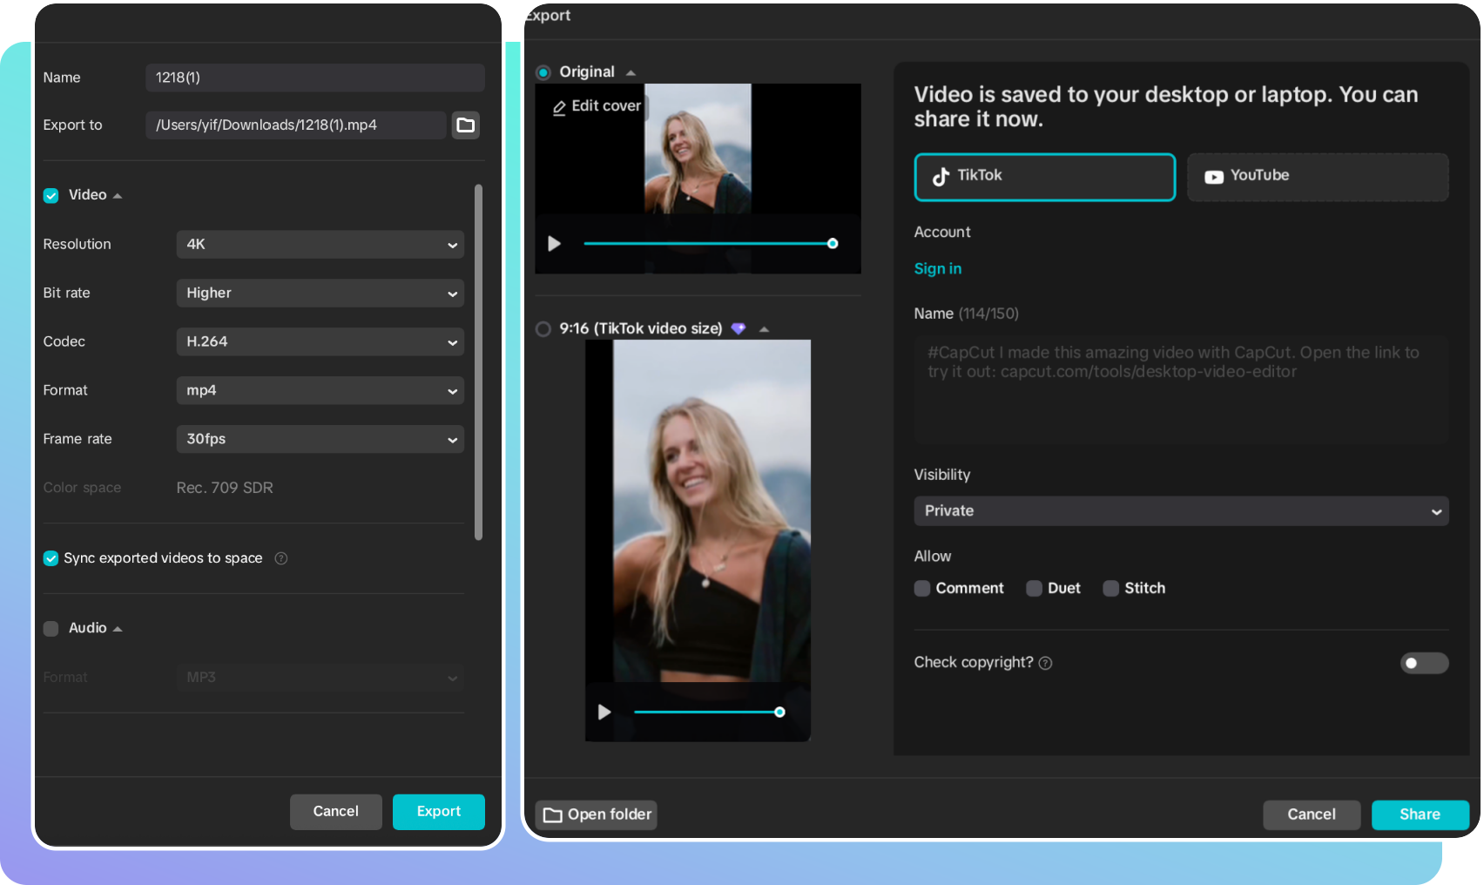The height and width of the screenshot is (885, 1484).
Task: Play the Original video preview
Action: (x=554, y=243)
